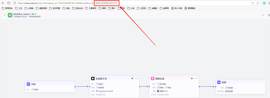Click the prompt tag in the 图像生成 node
This screenshot has width=270, height=98.
click(162, 84)
